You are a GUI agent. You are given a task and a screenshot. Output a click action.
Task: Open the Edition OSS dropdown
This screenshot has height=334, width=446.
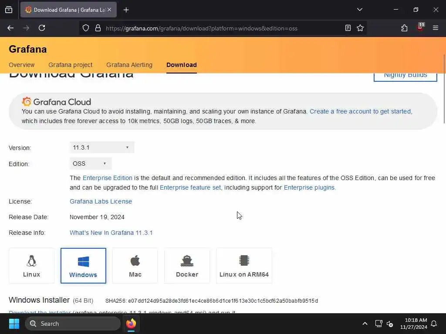tap(91, 164)
